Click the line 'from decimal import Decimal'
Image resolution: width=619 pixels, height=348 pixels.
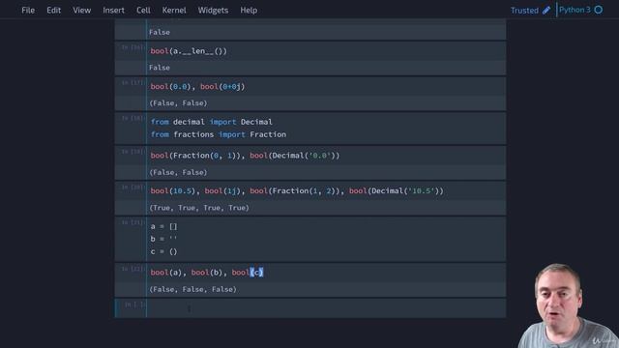pyautogui.click(x=211, y=122)
